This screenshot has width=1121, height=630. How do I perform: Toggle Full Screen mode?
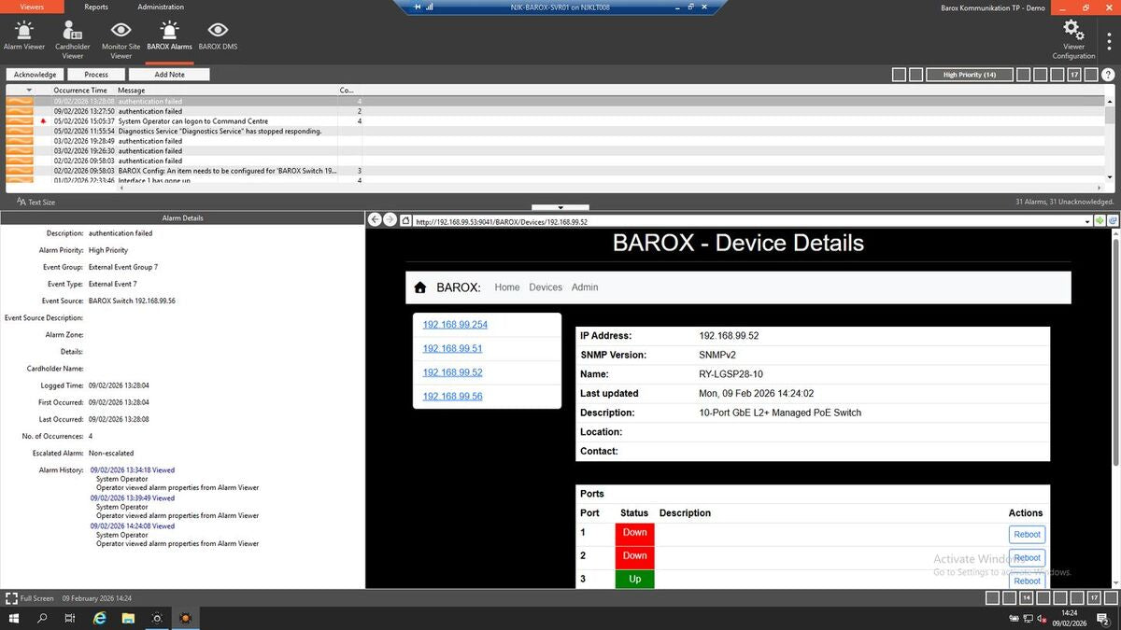(x=30, y=597)
